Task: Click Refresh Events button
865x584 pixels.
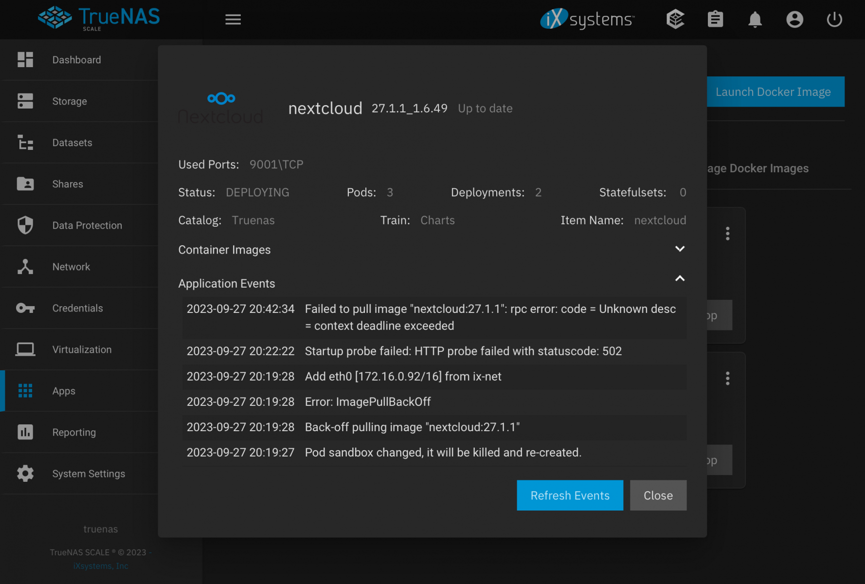Action: click(x=570, y=495)
